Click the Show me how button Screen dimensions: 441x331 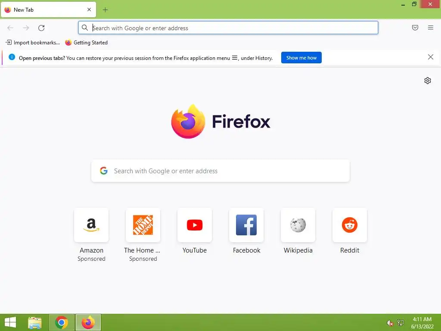(301, 58)
